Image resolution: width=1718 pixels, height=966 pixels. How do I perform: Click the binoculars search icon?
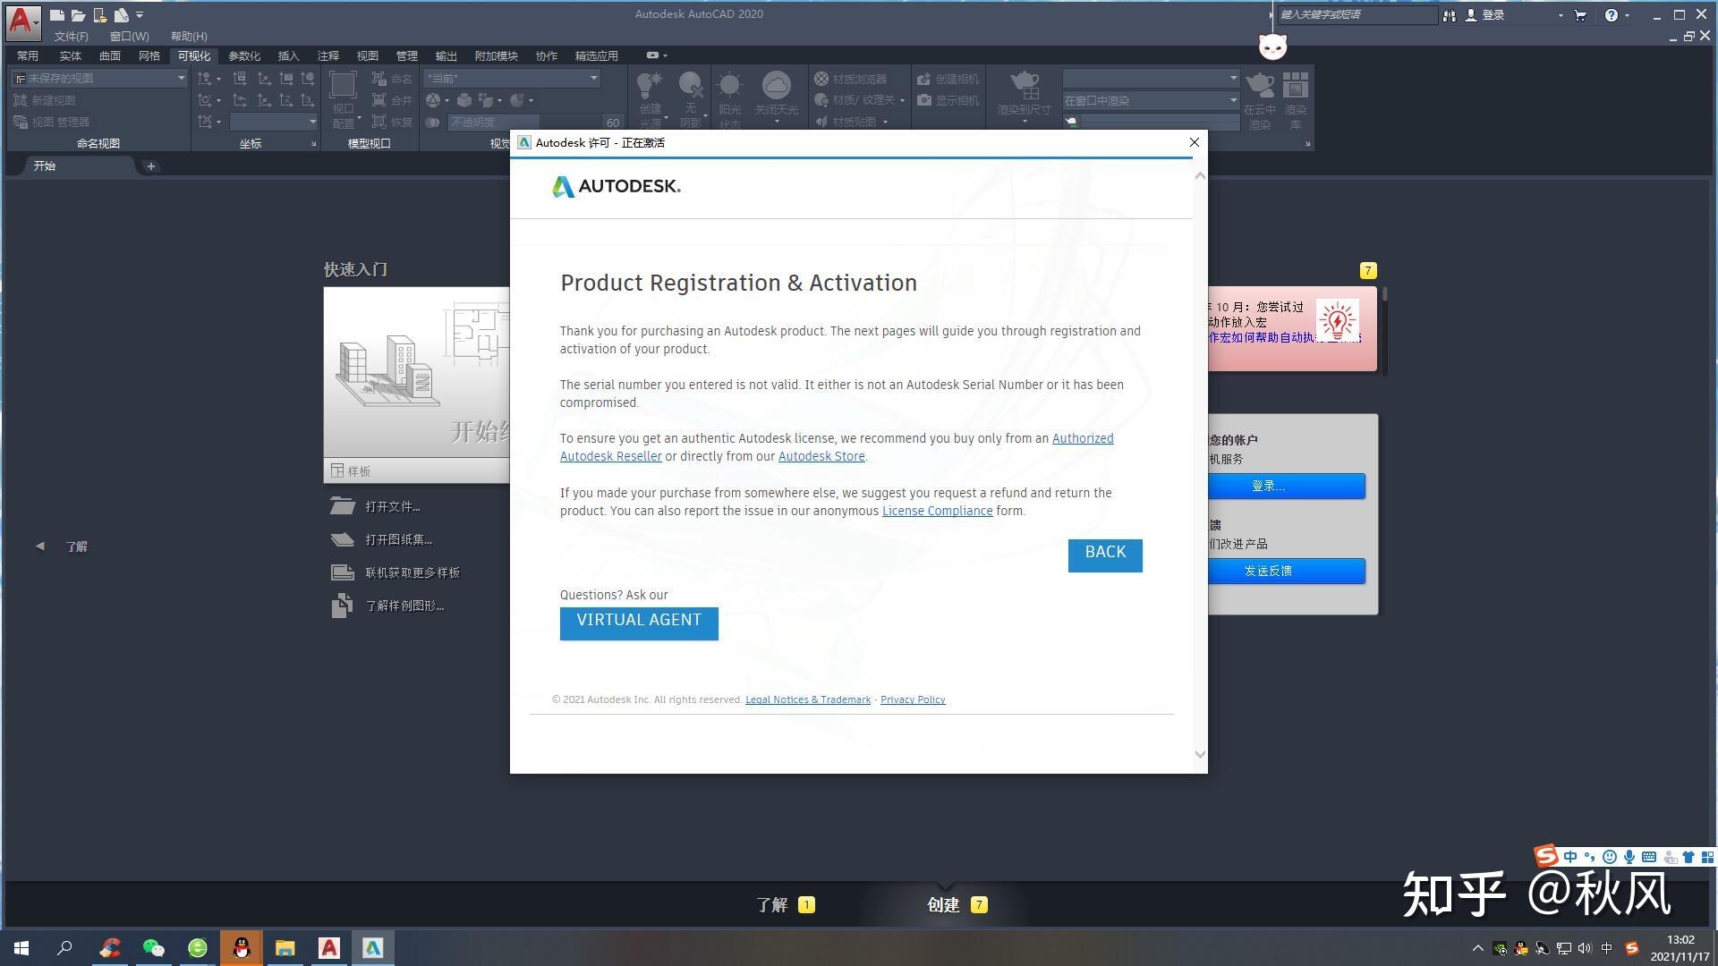[1449, 15]
